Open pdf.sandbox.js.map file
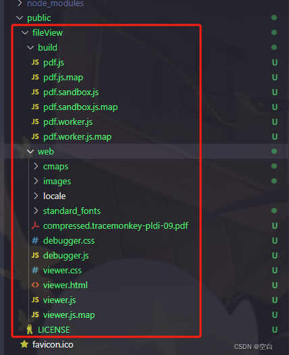The image size is (289, 355). 80,107
